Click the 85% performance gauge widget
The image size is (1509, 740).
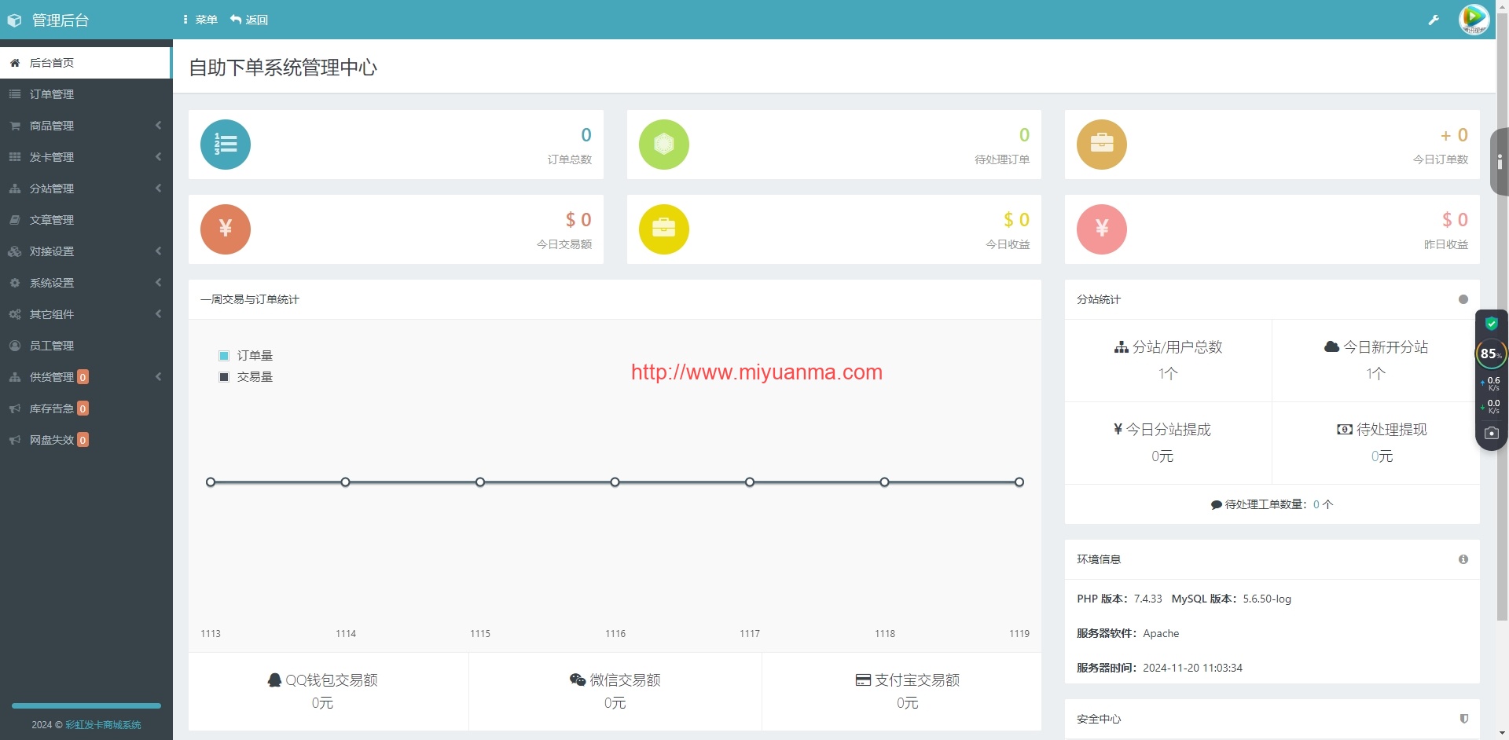pos(1490,354)
